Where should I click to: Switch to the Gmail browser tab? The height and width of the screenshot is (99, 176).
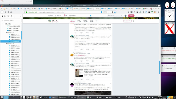34,9
